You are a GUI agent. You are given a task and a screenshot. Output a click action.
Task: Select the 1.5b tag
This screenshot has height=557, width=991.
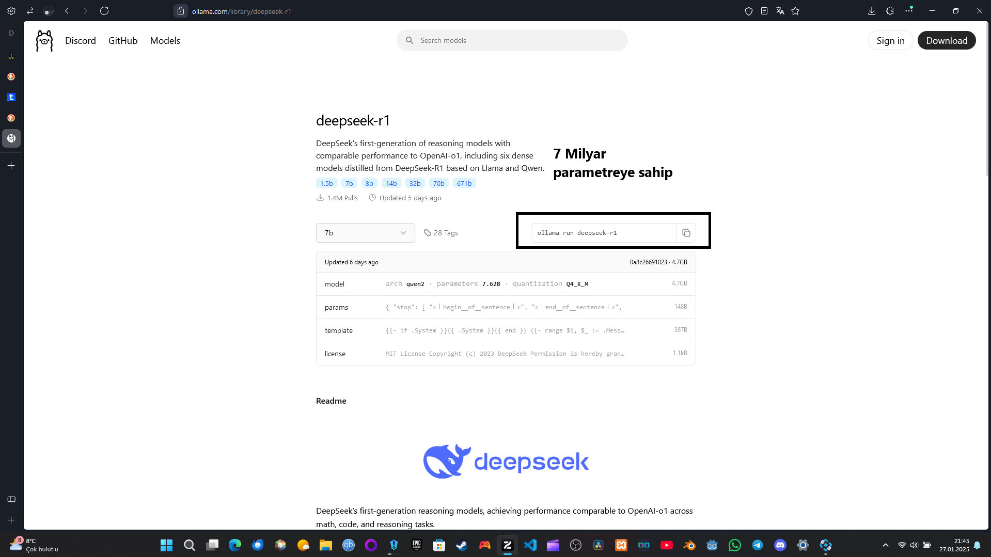(x=326, y=183)
